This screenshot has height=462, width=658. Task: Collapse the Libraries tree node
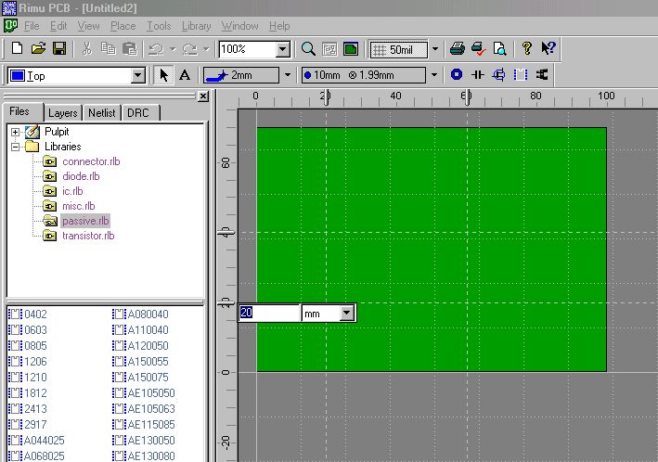(15, 148)
